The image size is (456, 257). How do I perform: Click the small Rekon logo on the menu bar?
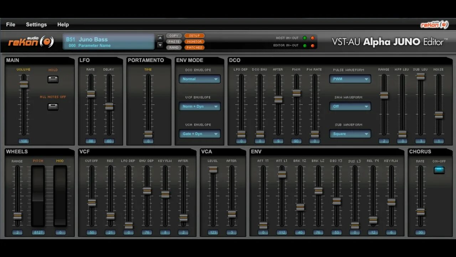pyautogui.click(x=434, y=25)
